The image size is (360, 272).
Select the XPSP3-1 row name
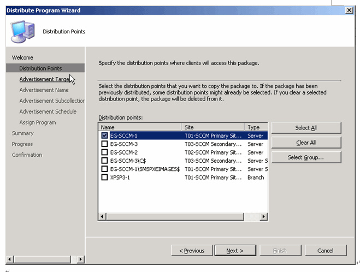120,178
